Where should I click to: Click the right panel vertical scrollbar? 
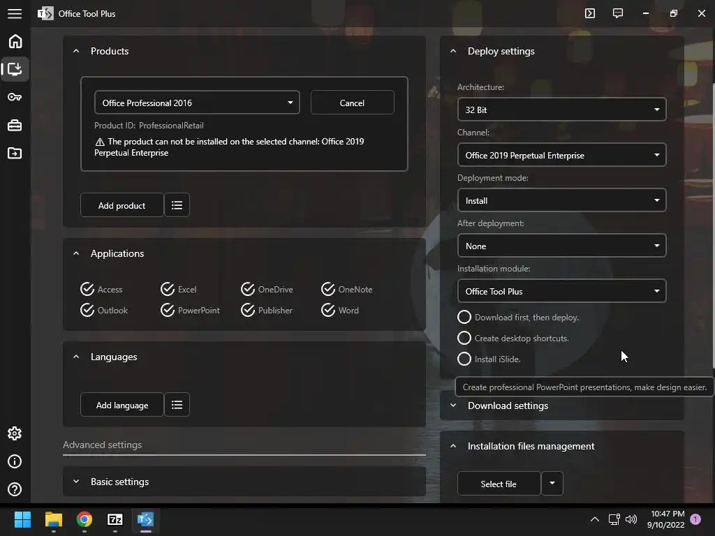click(713, 225)
